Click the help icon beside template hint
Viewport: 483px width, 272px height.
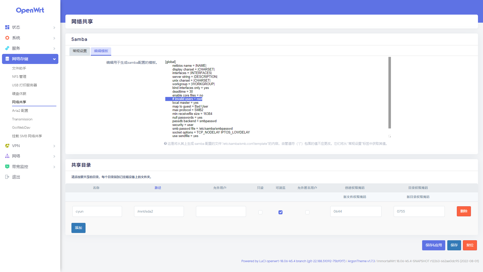(x=165, y=144)
